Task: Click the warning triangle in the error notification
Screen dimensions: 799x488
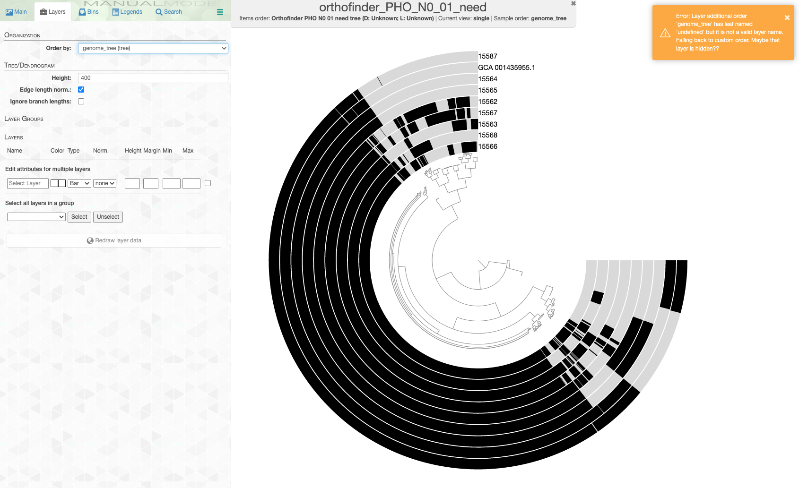Action: click(x=665, y=33)
